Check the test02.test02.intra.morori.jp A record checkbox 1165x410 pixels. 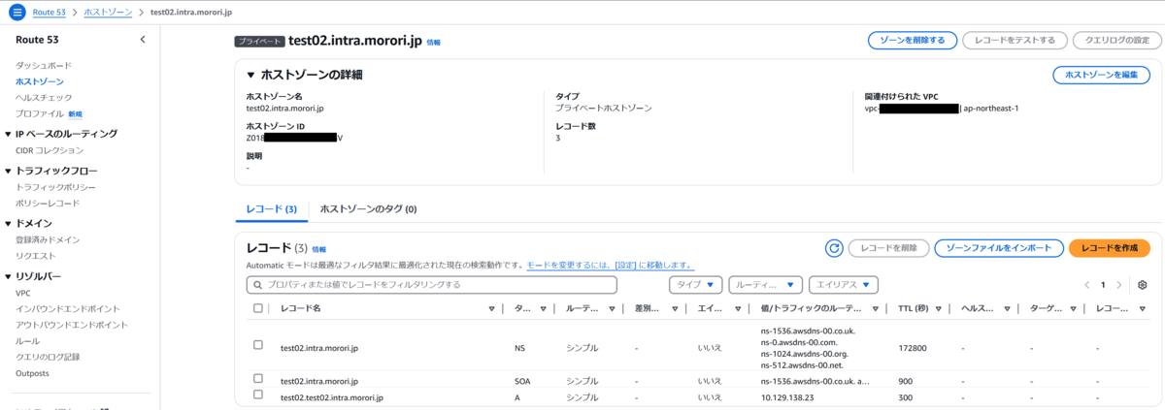click(257, 395)
